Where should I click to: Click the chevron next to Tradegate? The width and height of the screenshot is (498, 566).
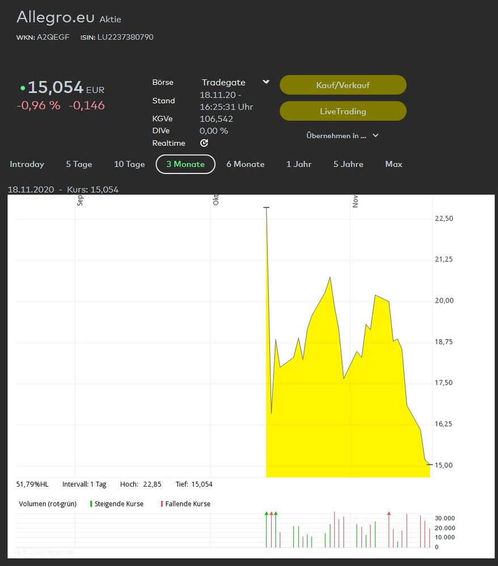(266, 83)
